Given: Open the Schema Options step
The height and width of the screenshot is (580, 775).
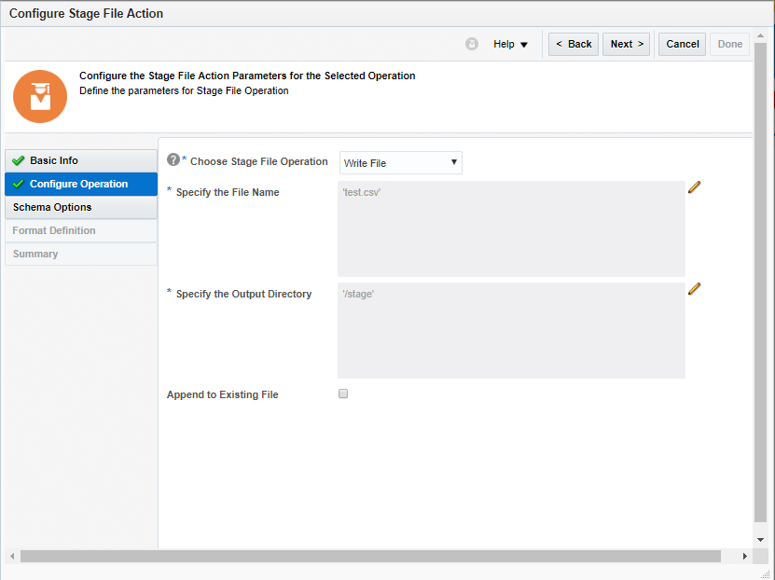Looking at the screenshot, I should click(81, 207).
